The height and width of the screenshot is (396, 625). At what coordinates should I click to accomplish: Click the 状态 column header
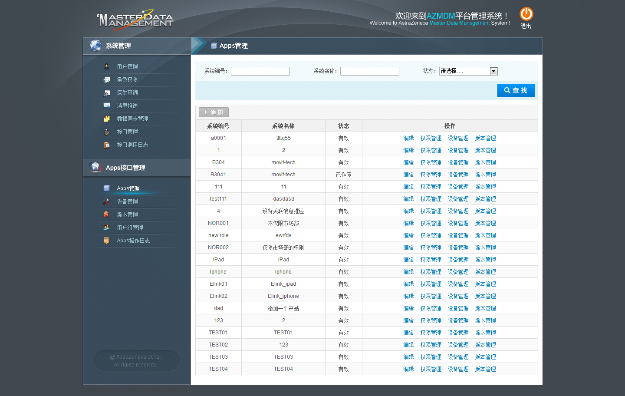pyautogui.click(x=344, y=126)
